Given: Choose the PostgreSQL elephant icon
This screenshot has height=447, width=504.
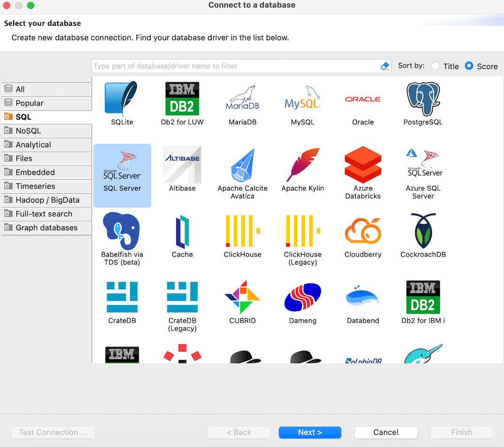Looking at the screenshot, I should pyautogui.click(x=423, y=99).
